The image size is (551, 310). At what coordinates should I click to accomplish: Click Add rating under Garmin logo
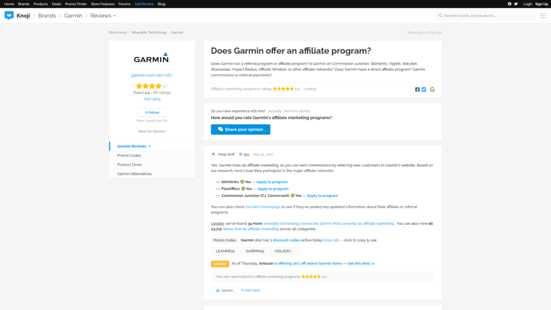pos(152,99)
